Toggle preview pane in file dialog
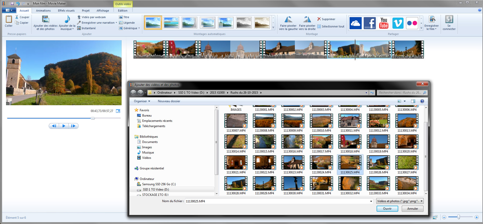The height and width of the screenshot is (224, 483). pyautogui.click(x=413, y=101)
